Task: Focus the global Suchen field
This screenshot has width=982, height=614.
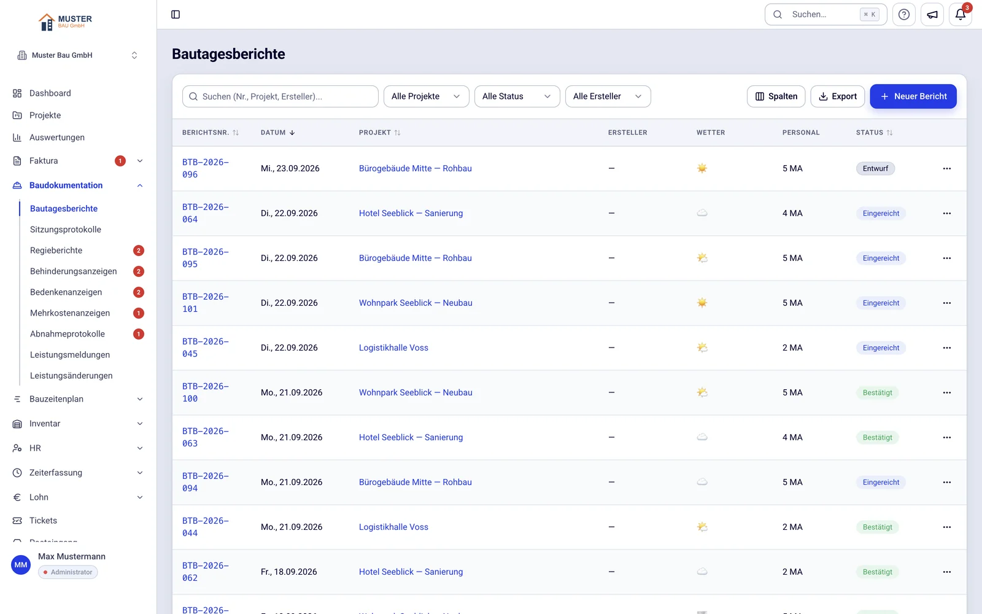Action: tap(825, 14)
